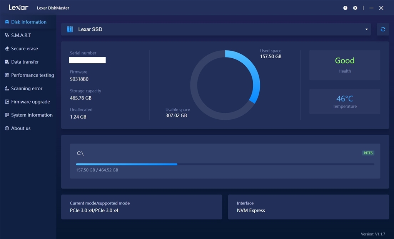The image size is (394, 239).
Task: Click the Lexar SSD drive icon
Action: click(x=70, y=29)
